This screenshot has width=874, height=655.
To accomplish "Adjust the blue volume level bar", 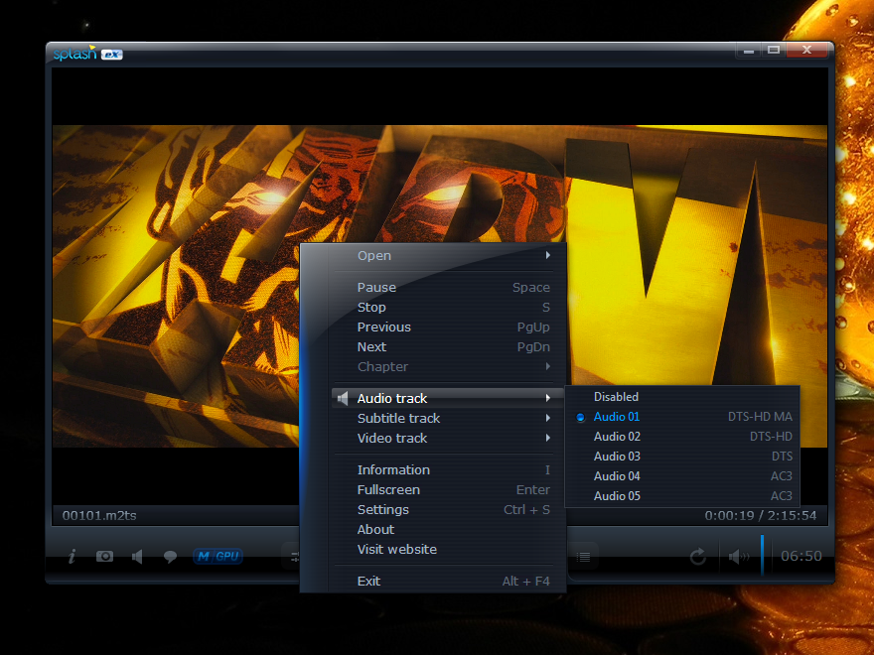I will point(762,555).
